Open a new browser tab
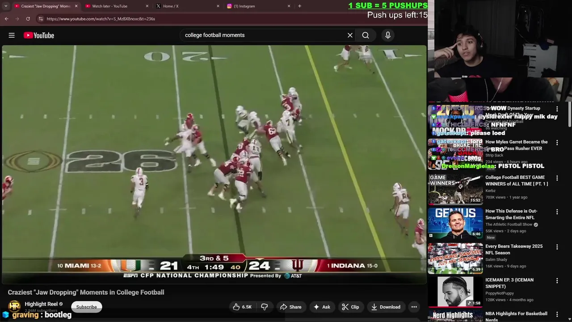This screenshot has height=322, width=572. click(299, 6)
